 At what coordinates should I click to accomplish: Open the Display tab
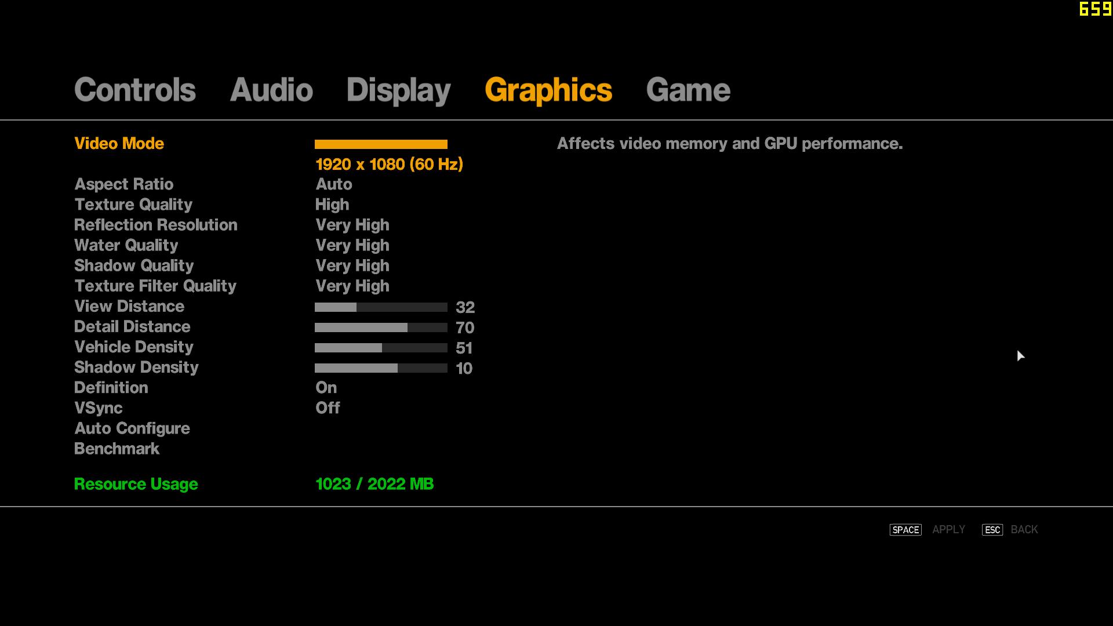[x=398, y=90]
